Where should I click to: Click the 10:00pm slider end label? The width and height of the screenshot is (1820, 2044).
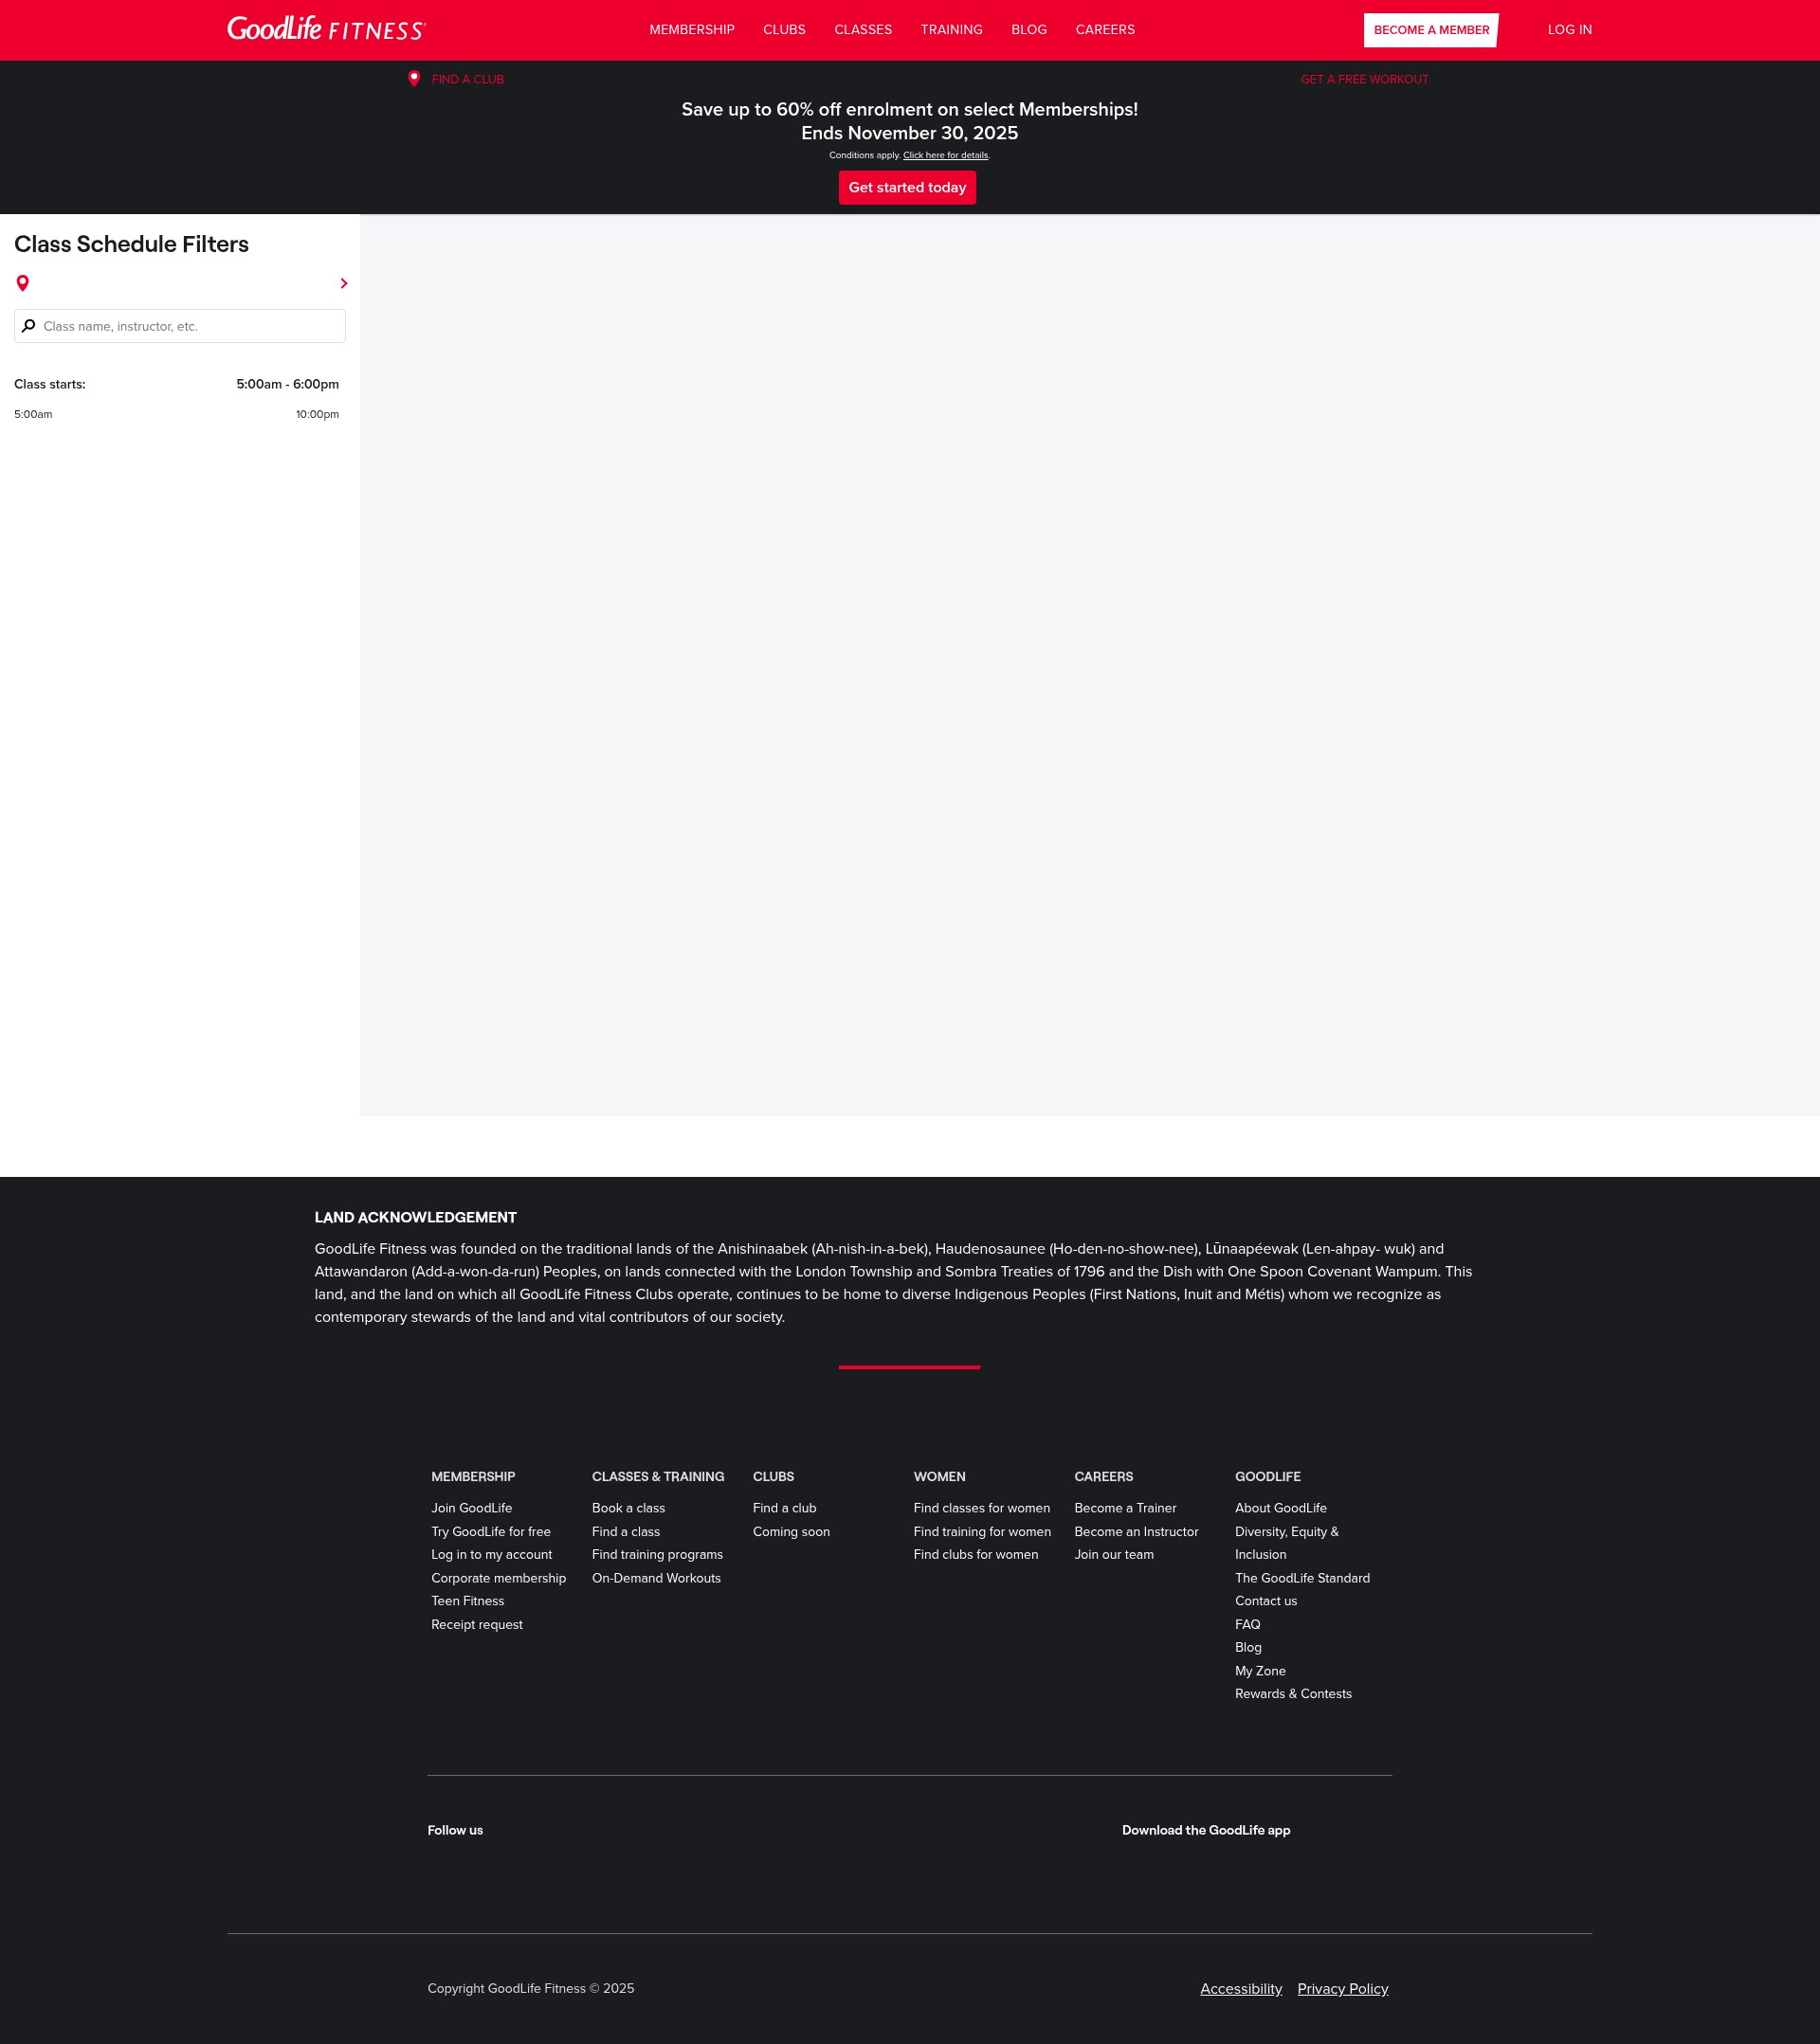318,414
